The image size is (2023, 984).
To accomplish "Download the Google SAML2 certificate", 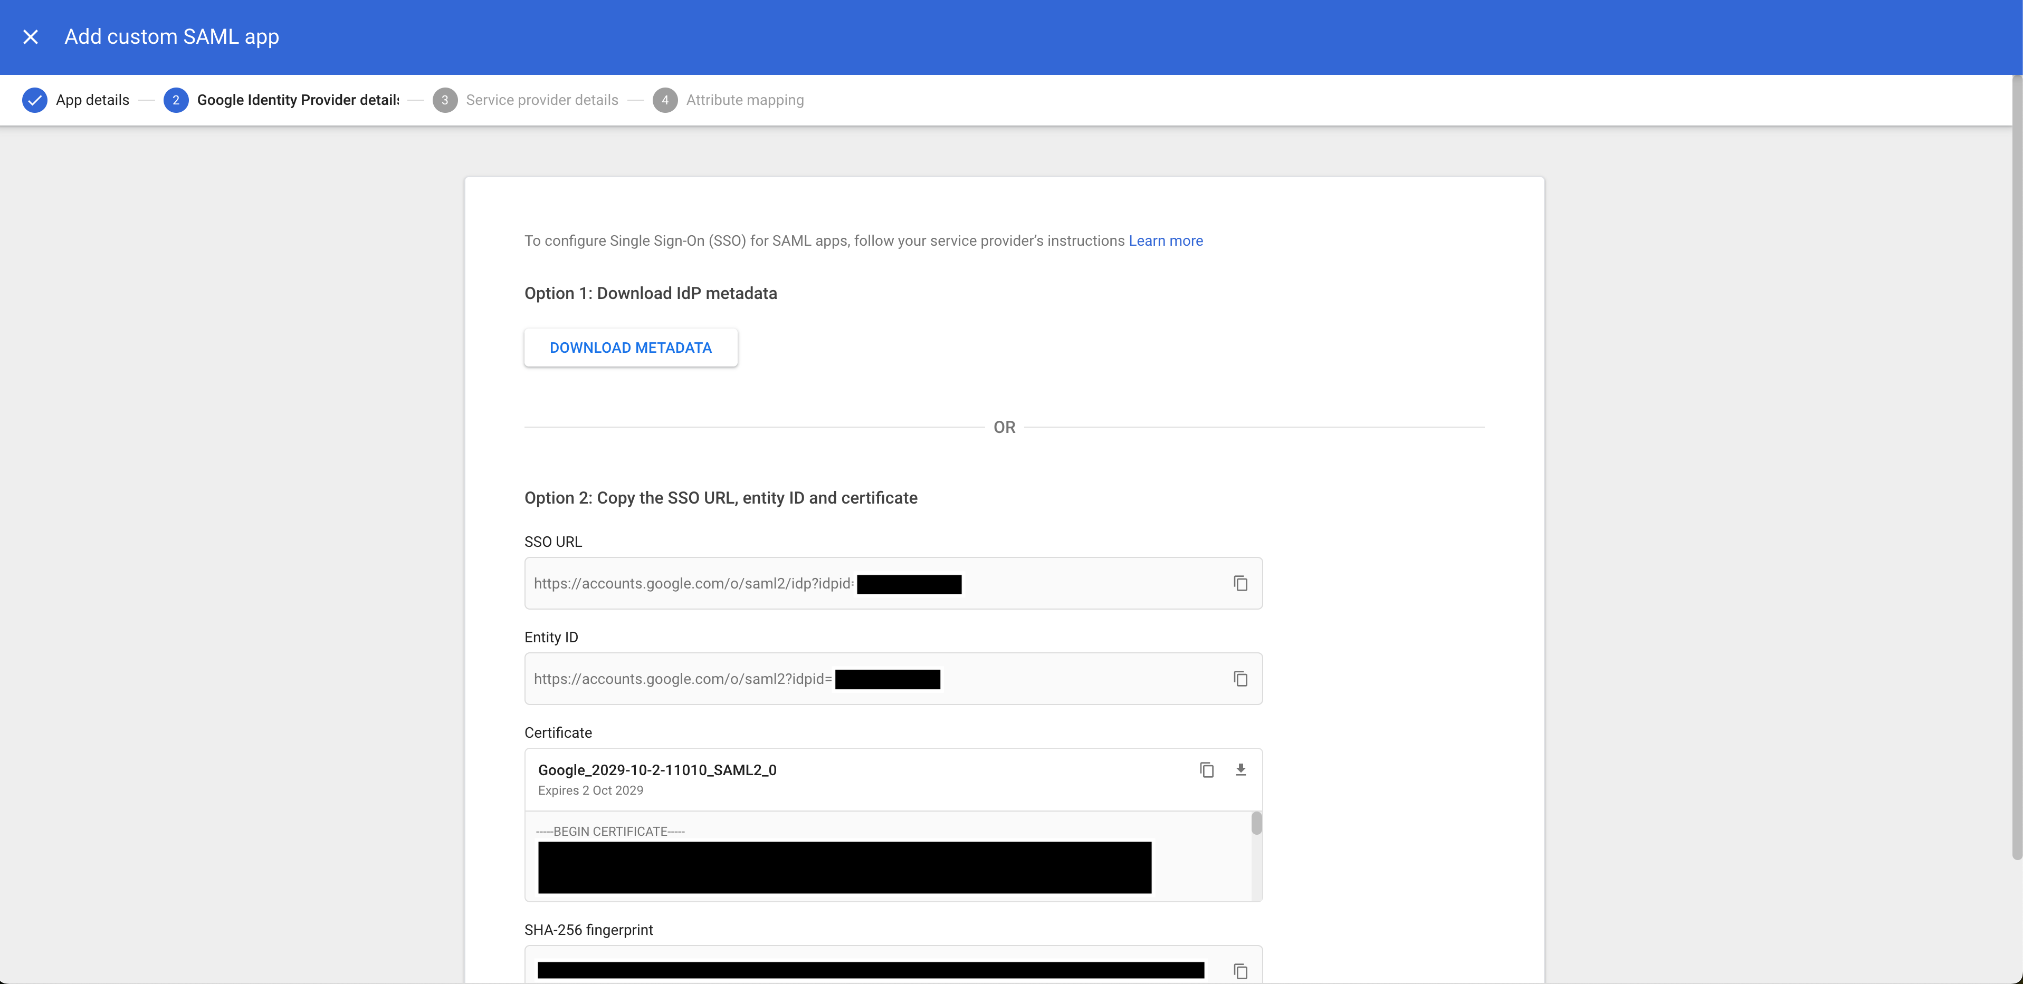I will [x=1241, y=770].
